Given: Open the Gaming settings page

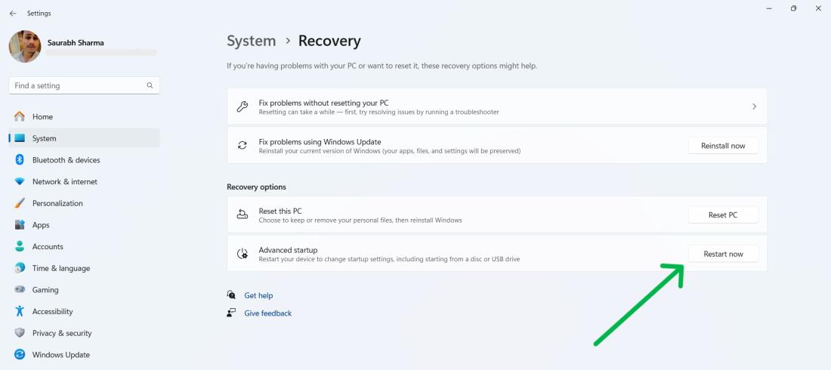Looking at the screenshot, I should tap(45, 290).
